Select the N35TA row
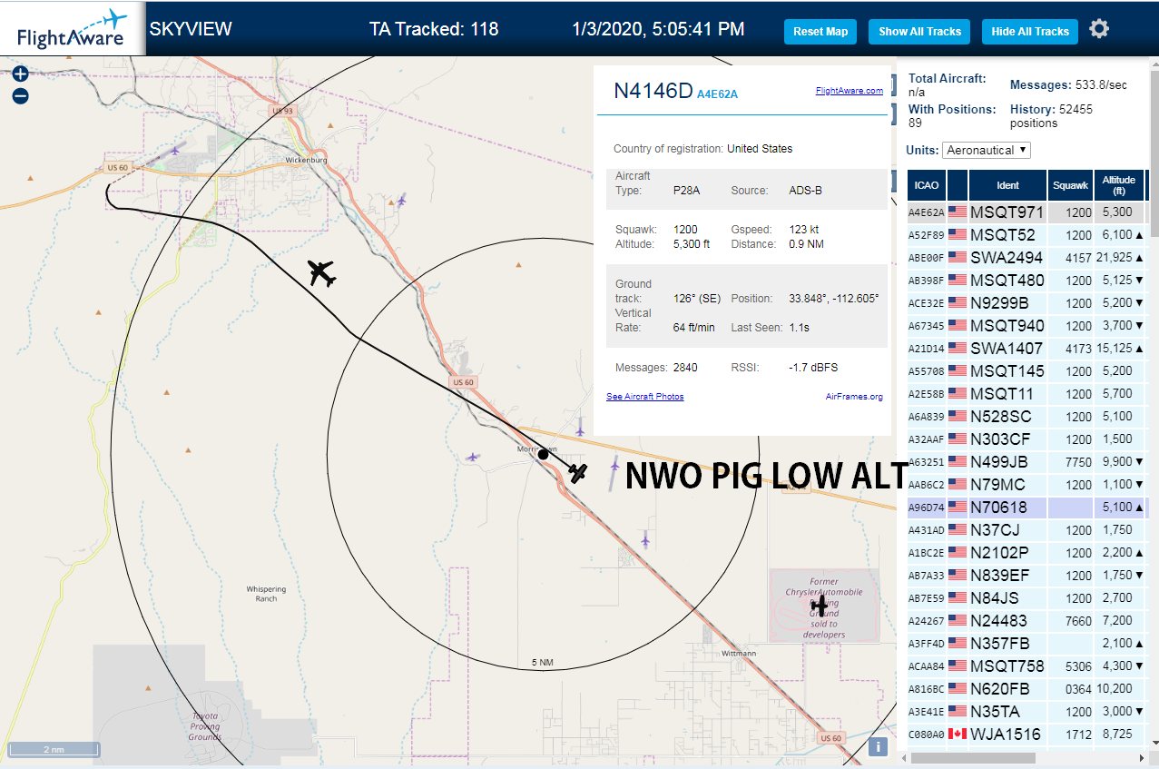This screenshot has width=1159, height=769. 1027,712
